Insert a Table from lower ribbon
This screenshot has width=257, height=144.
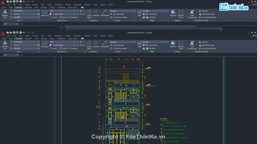click(139, 44)
